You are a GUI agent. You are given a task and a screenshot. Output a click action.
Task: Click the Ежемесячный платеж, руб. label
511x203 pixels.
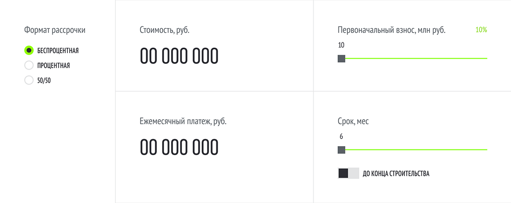183,121
